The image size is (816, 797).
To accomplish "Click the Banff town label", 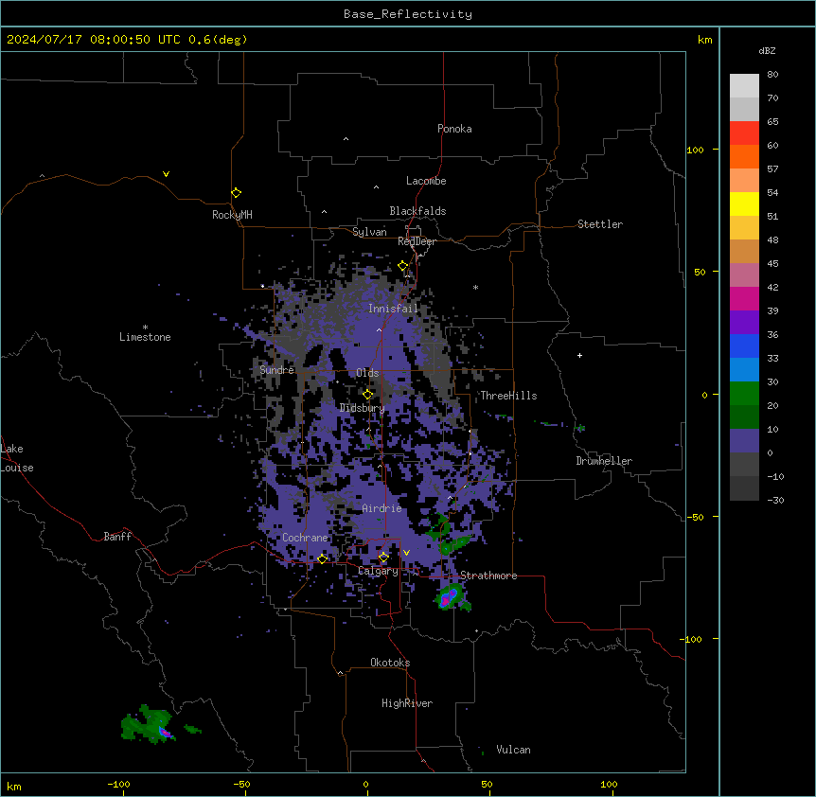I will tap(117, 537).
